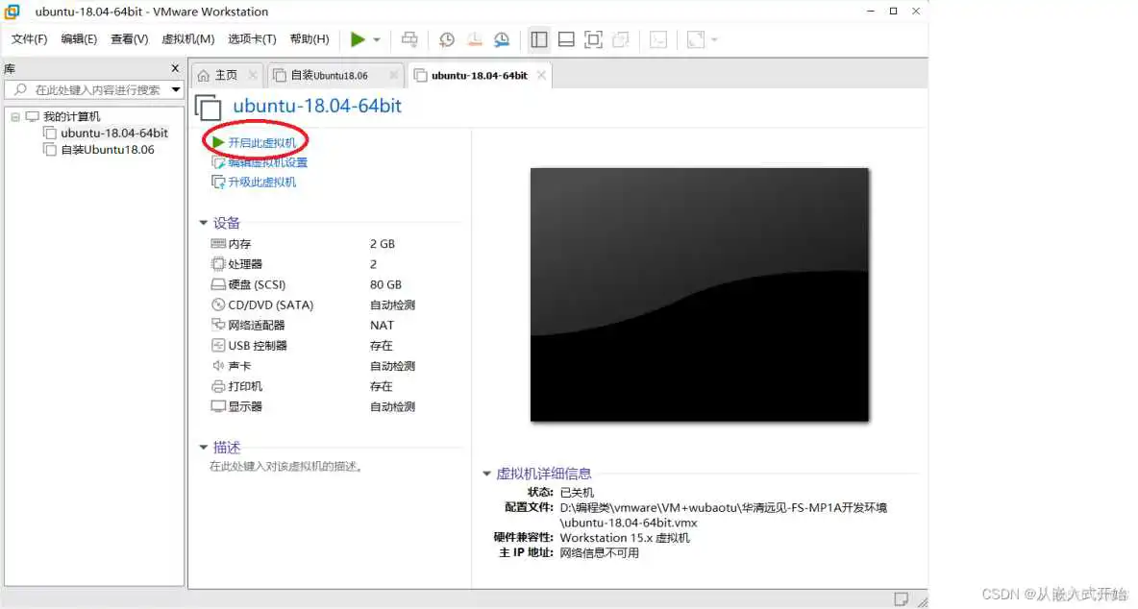Open the 虚拟机(M) menu
Screen dimensions: 1138x609
coord(188,39)
